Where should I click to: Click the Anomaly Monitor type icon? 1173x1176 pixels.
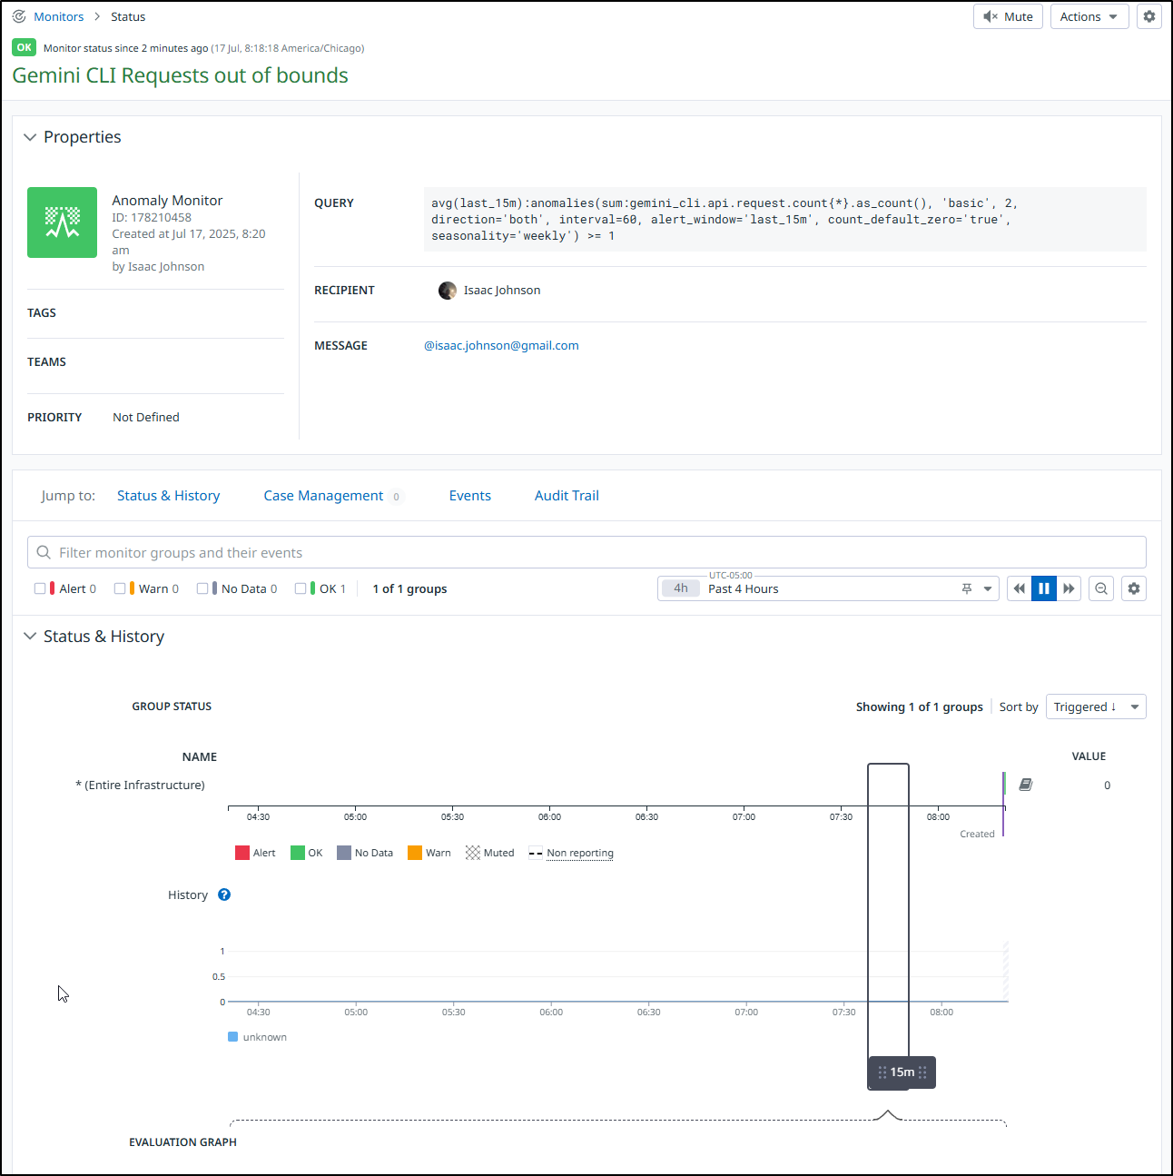coord(62,222)
